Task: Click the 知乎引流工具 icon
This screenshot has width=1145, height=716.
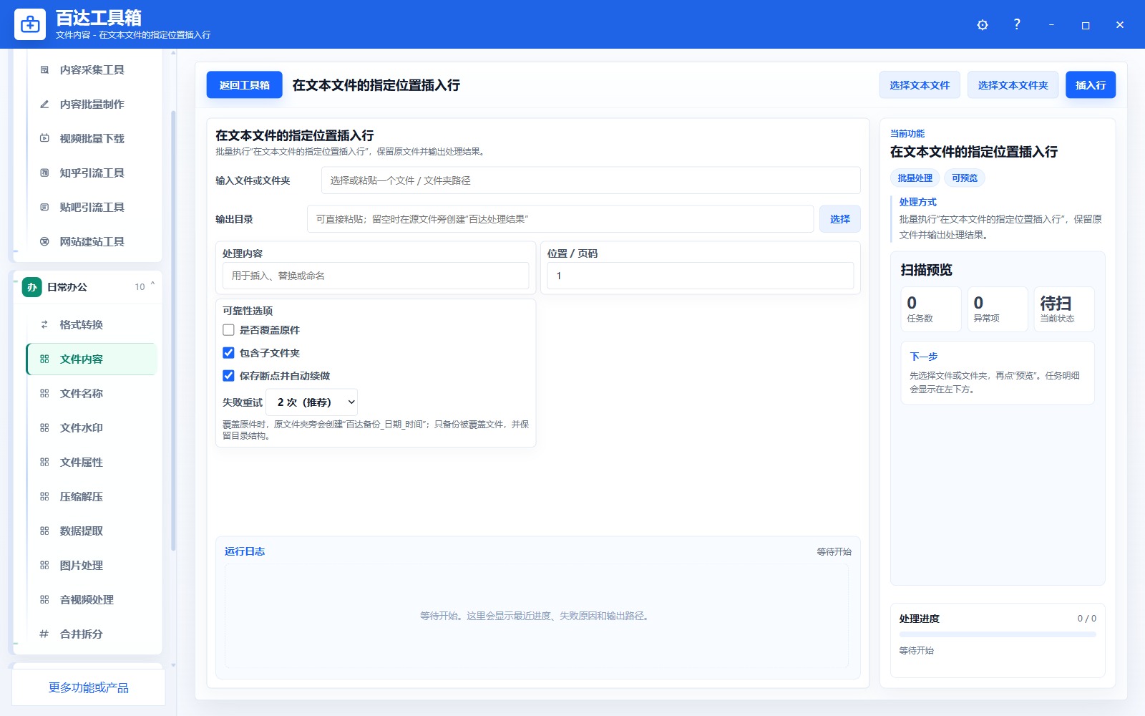Action: (44, 173)
